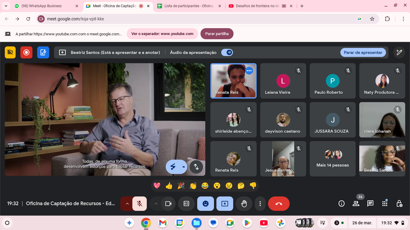Image resolution: width=410 pixels, height=230 pixels.
Task: Expand the microphone audio settings arrow
Action: 127,204
